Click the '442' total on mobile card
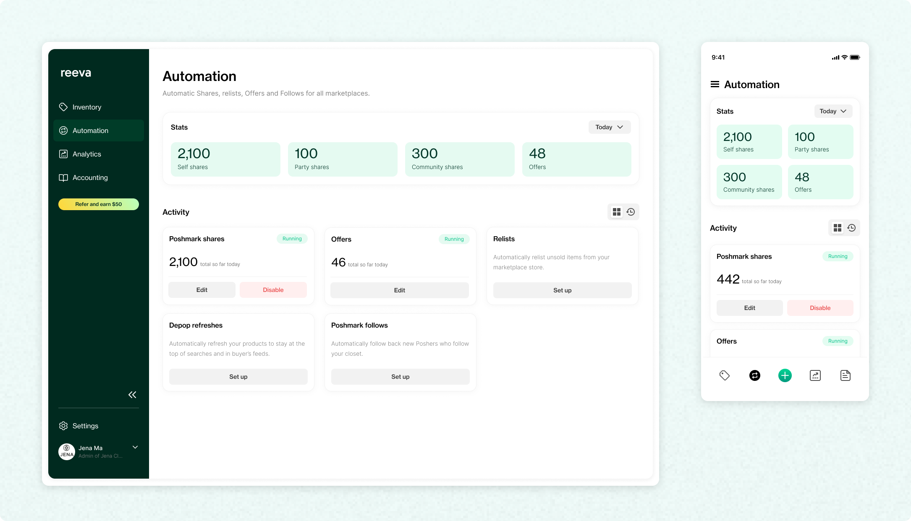The width and height of the screenshot is (911, 521). (x=728, y=279)
